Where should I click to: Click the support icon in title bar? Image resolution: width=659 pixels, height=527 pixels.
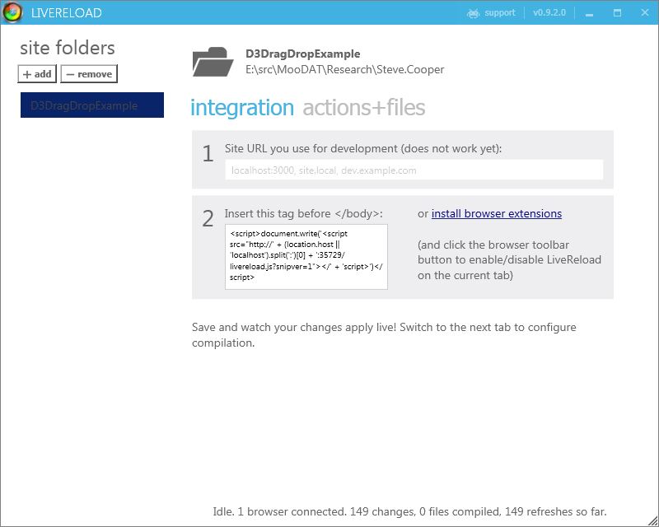(473, 13)
